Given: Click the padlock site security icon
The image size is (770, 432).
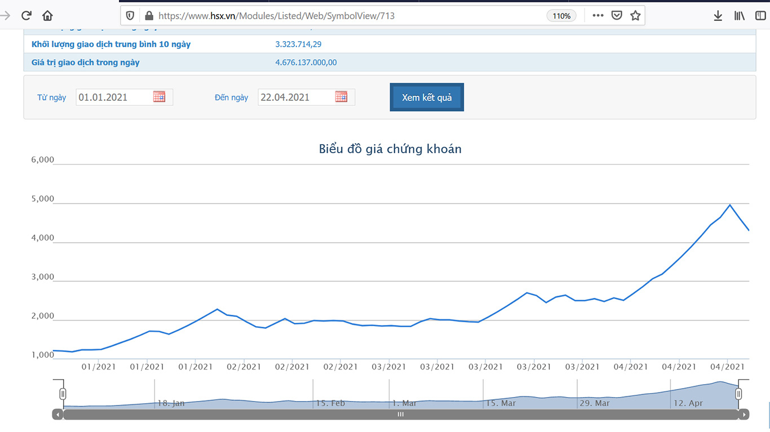Looking at the screenshot, I should pyautogui.click(x=149, y=16).
